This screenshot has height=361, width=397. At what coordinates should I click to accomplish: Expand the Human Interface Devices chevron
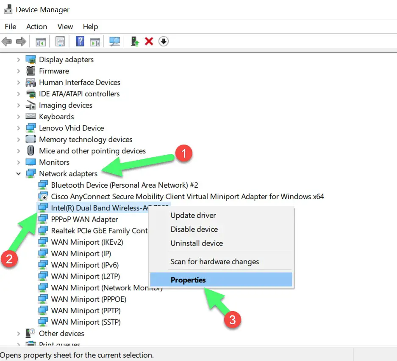point(19,82)
